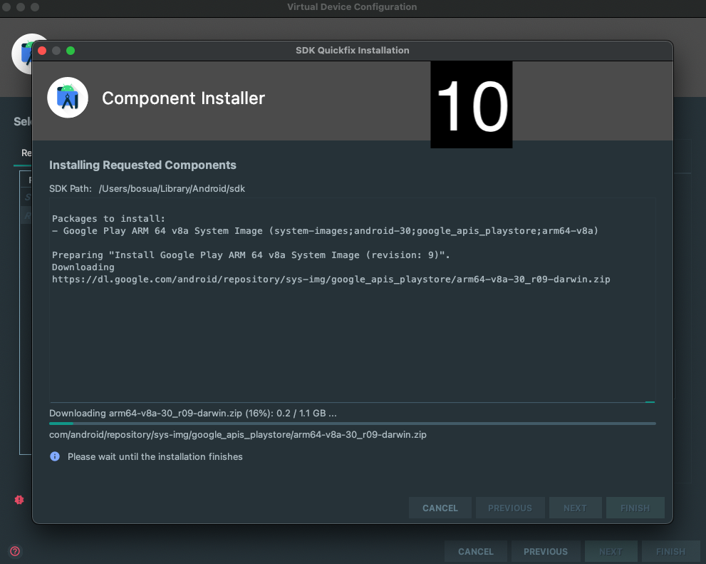706x564 pixels.
Task: Click FINISH in the Virtual Device Configuration window
Action: [x=670, y=551]
